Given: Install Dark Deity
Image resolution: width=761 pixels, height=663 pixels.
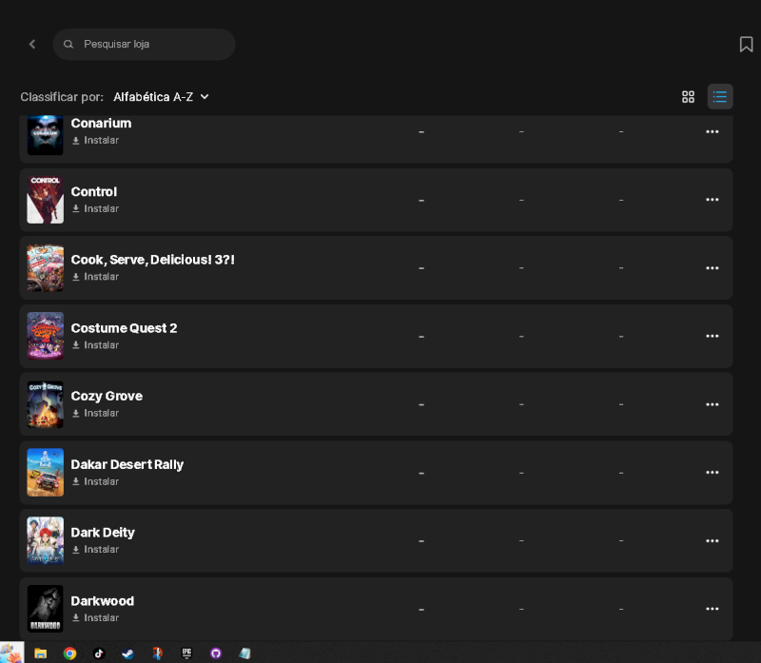Looking at the screenshot, I should click(x=96, y=550).
